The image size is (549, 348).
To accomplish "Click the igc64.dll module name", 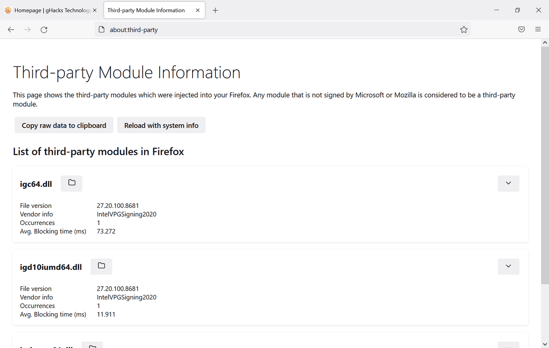I will [x=36, y=184].
